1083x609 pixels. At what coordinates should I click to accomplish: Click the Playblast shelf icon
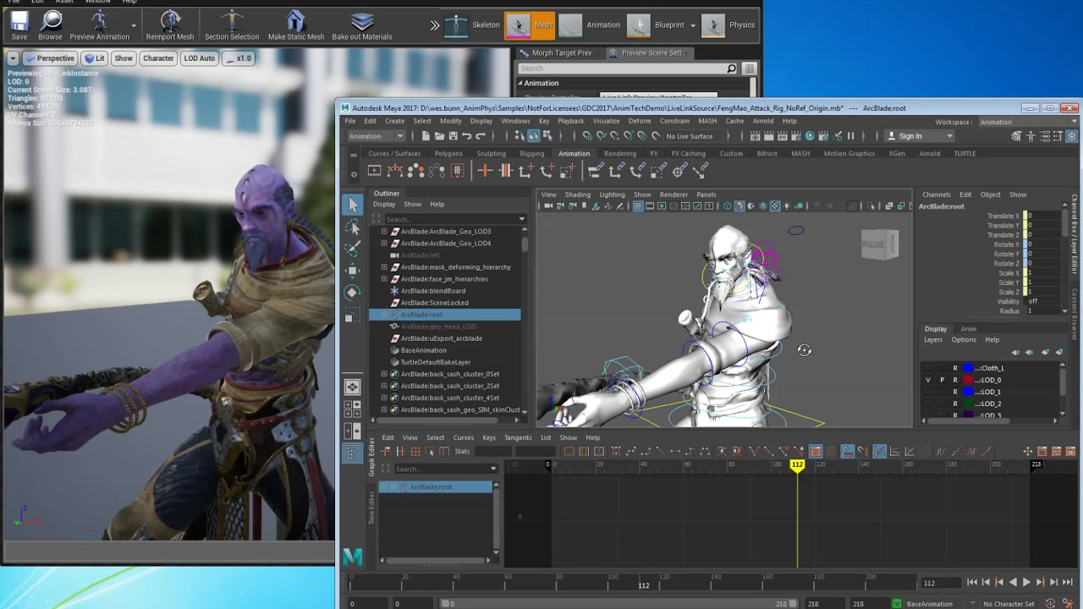point(374,171)
